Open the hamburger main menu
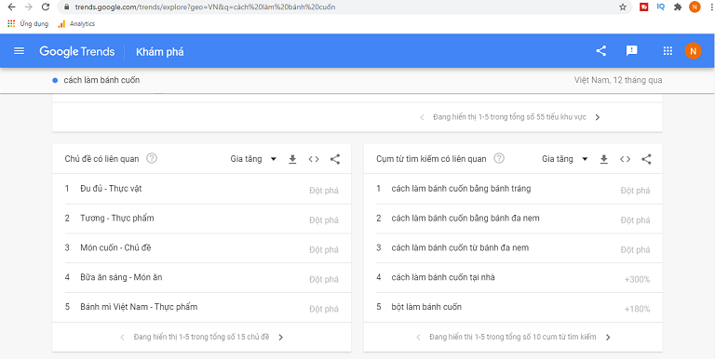This screenshot has height=359, width=715. click(x=19, y=51)
